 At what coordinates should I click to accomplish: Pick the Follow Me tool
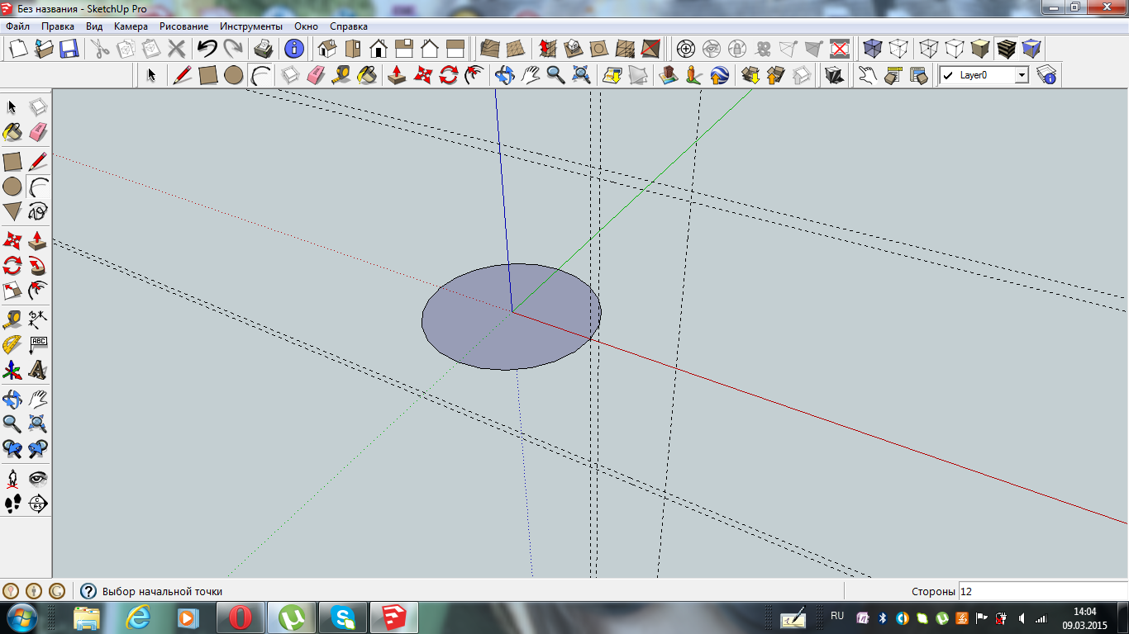[38, 266]
